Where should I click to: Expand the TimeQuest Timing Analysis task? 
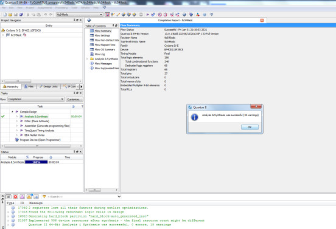[17, 131]
